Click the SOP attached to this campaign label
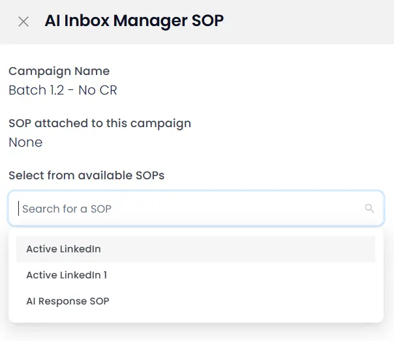 pos(100,123)
